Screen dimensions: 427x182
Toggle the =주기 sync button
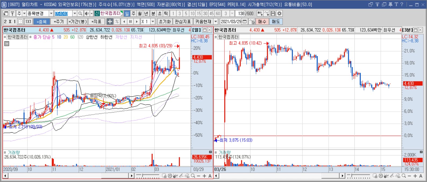click(x=59, y=21)
